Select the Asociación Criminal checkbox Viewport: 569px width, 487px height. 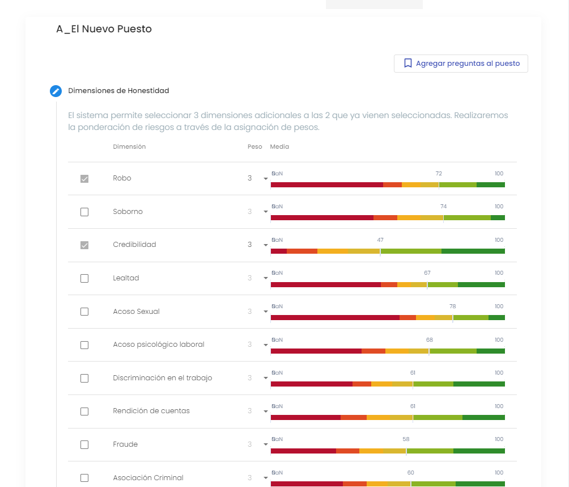coord(84,478)
